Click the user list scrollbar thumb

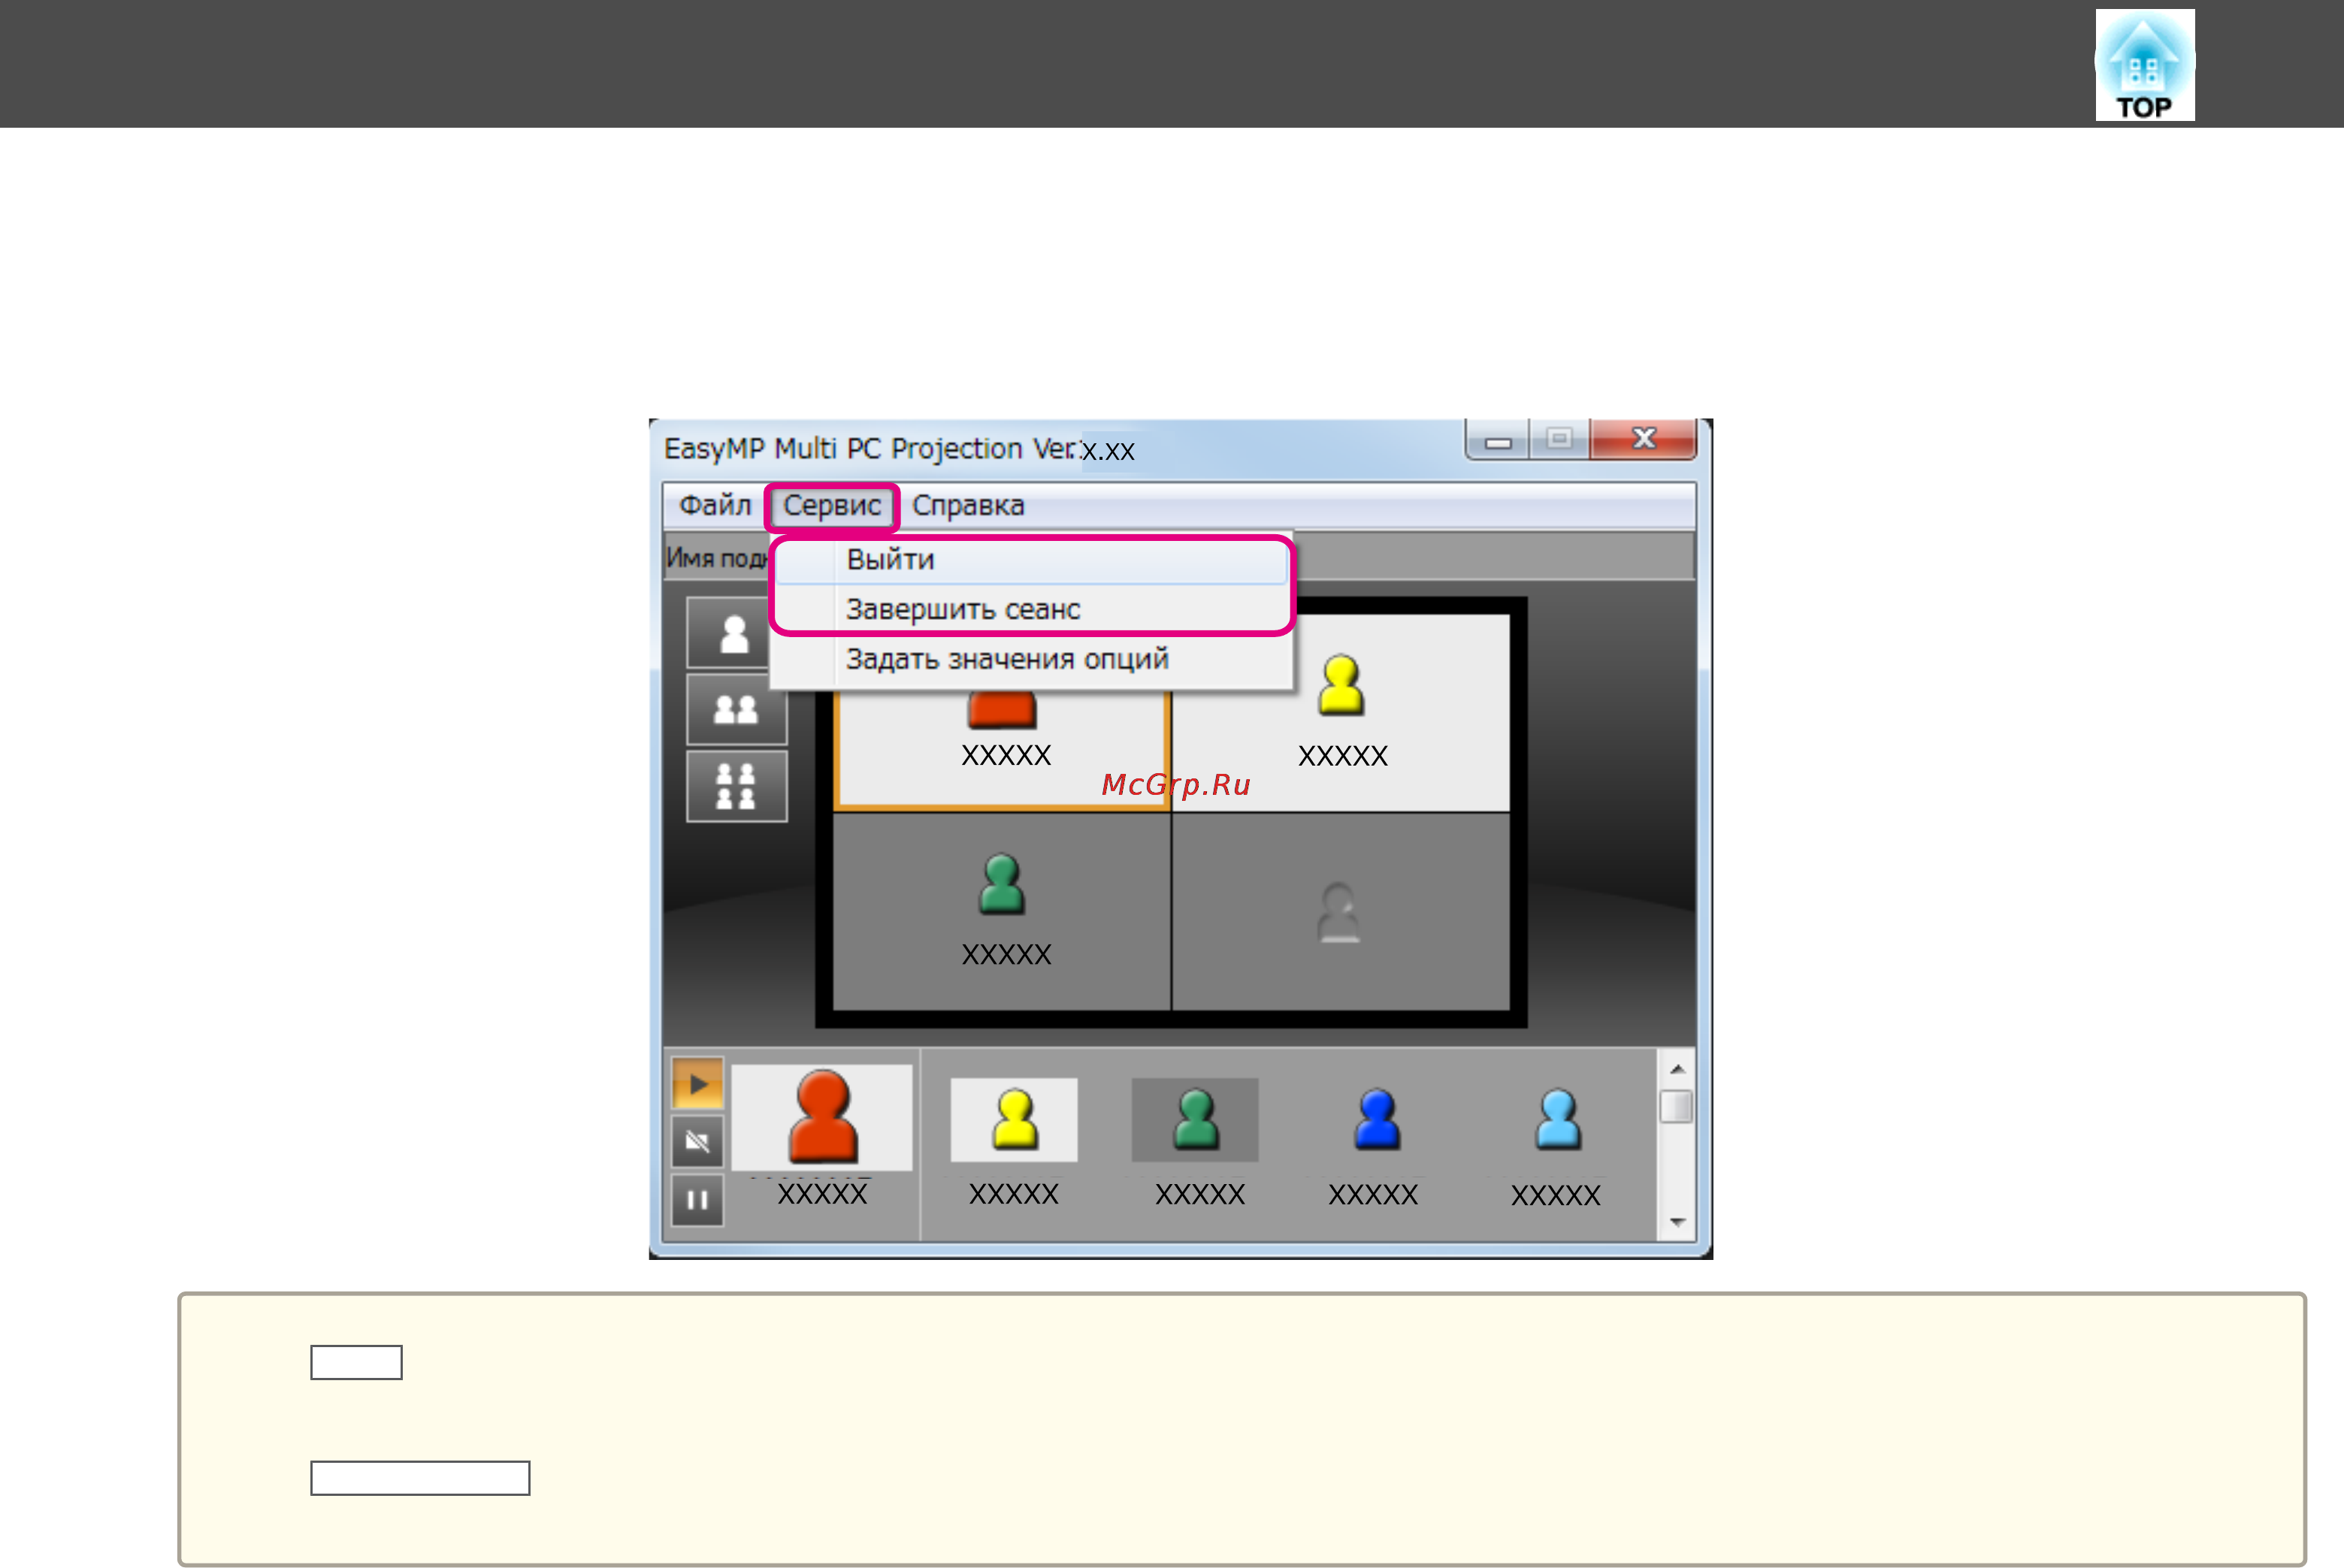click(x=1677, y=1107)
